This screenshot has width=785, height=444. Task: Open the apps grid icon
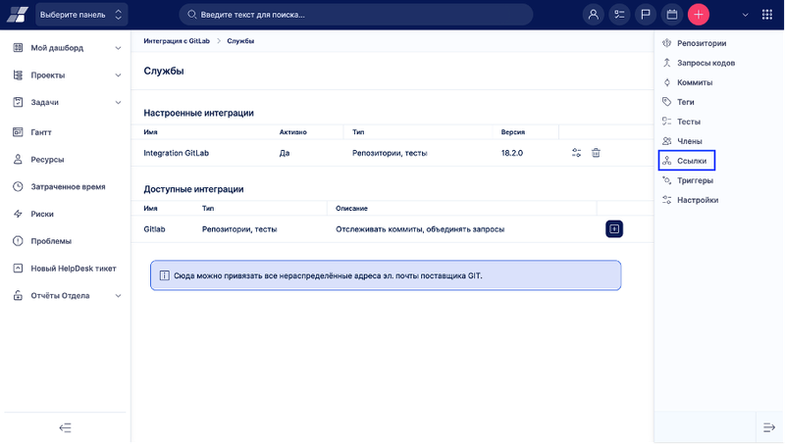click(767, 15)
